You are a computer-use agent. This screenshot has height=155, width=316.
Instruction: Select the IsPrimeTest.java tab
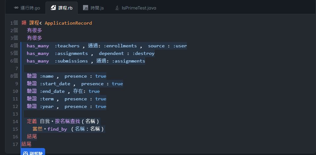(135, 8)
